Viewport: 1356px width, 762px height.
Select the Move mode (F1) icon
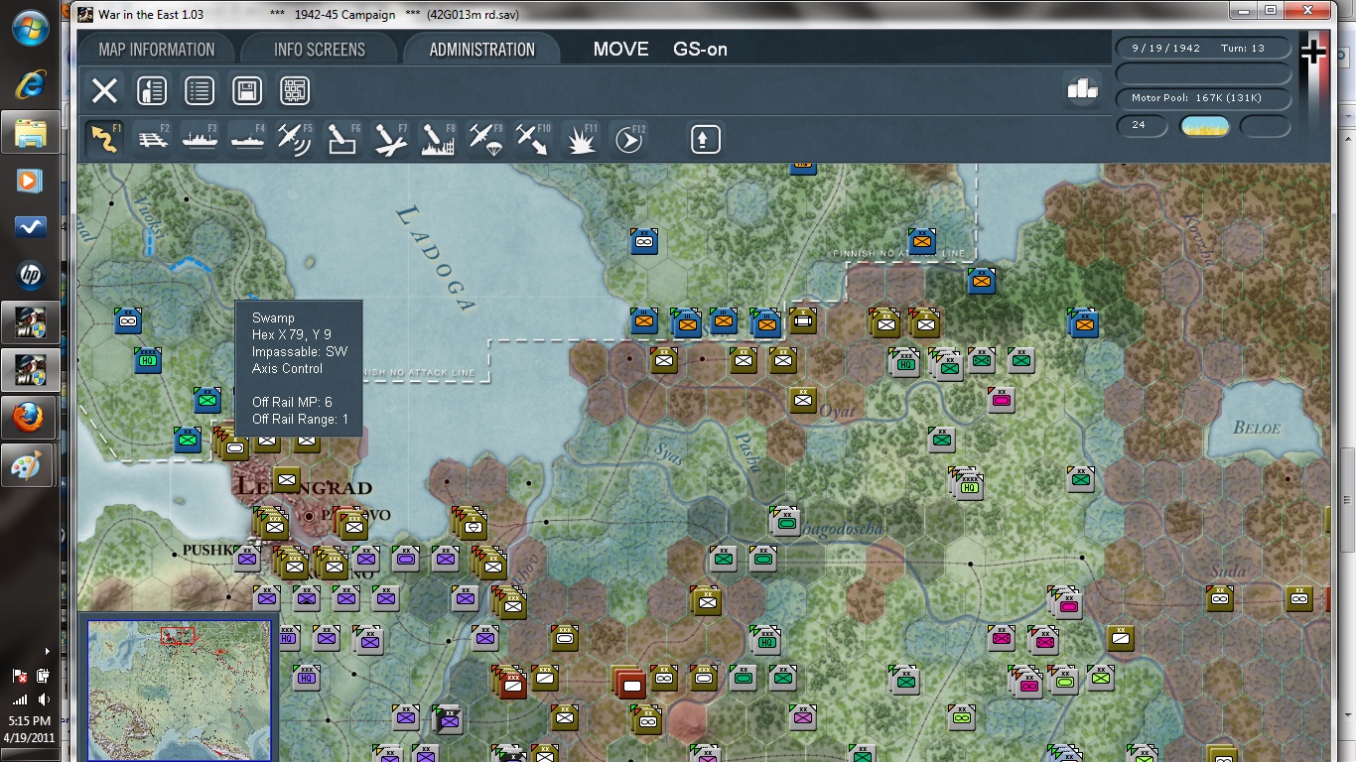104,139
